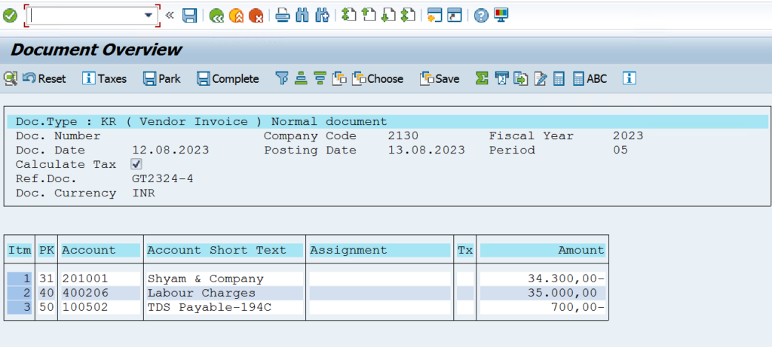Click the Sort Ascending icon
The width and height of the screenshot is (772, 347).
pos(301,78)
